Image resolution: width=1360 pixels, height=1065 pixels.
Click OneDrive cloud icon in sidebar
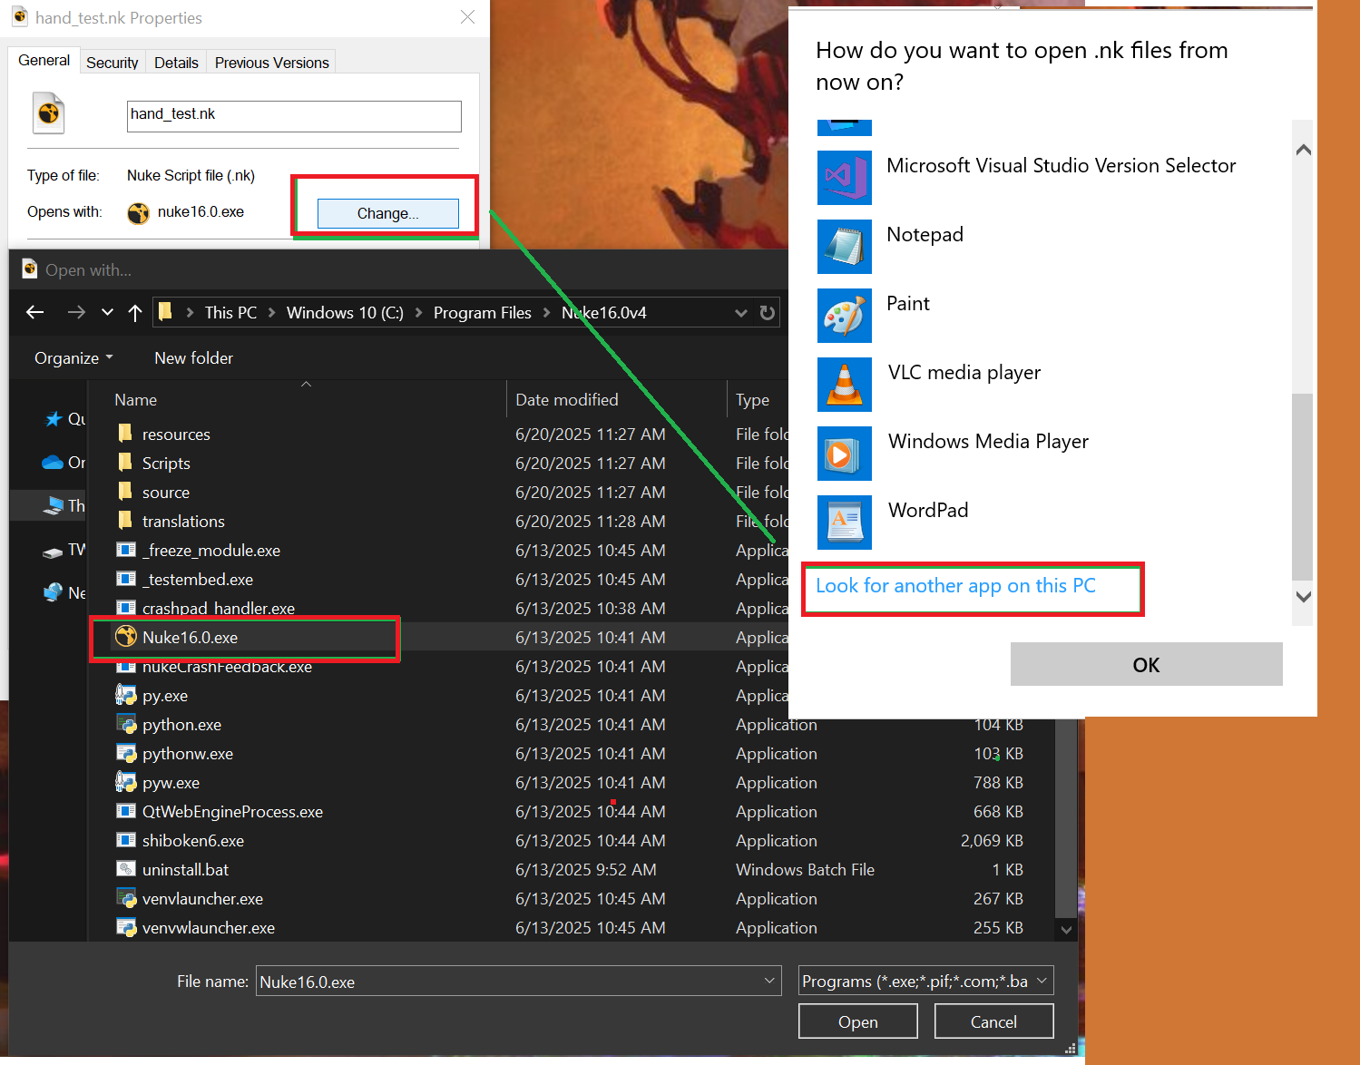53,463
